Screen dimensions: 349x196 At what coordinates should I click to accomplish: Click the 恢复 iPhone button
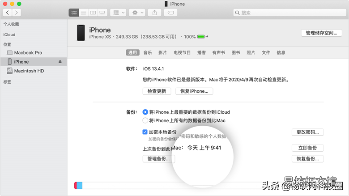(x=194, y=91)
